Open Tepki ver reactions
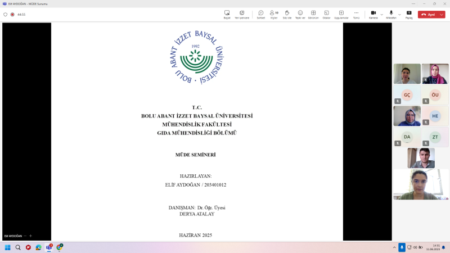Screen dimensions: 450x253 pos(300,15)
